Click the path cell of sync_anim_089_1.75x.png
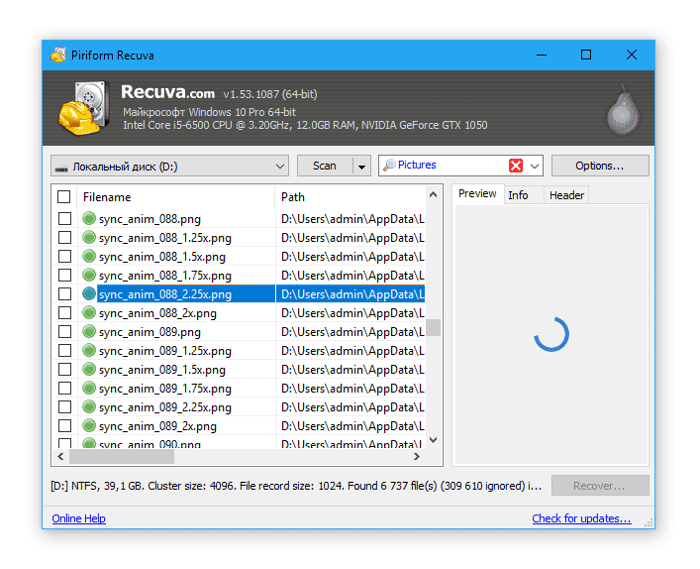Image resolution: width=700 pixels, height=569 pixels. click(350, 389)
